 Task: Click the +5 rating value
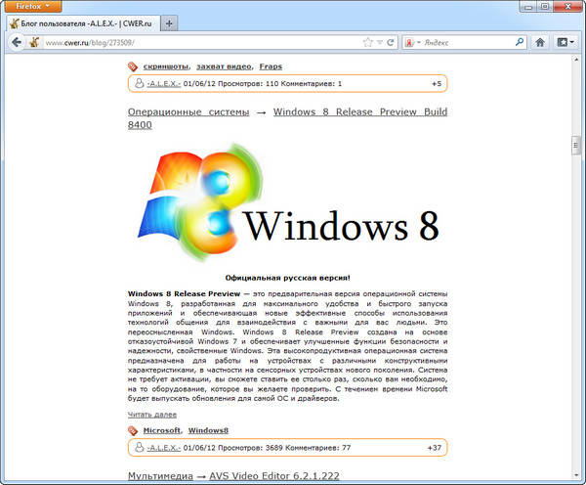click(437, 84)
